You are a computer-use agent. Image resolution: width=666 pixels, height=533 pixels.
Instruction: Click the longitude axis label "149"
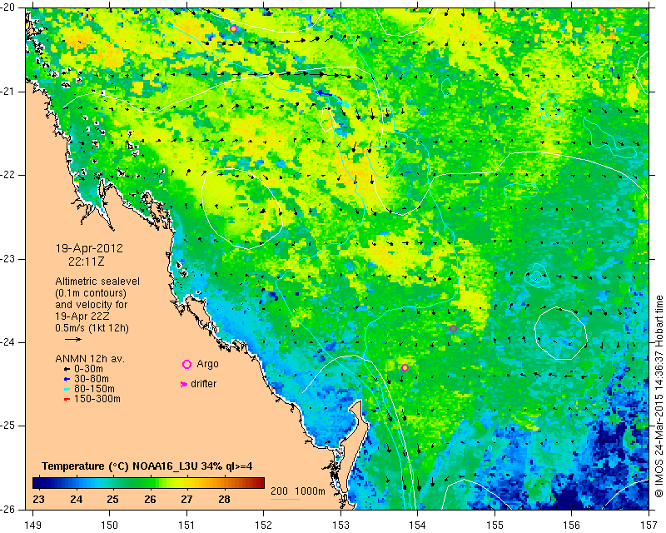tap(32, 525)
